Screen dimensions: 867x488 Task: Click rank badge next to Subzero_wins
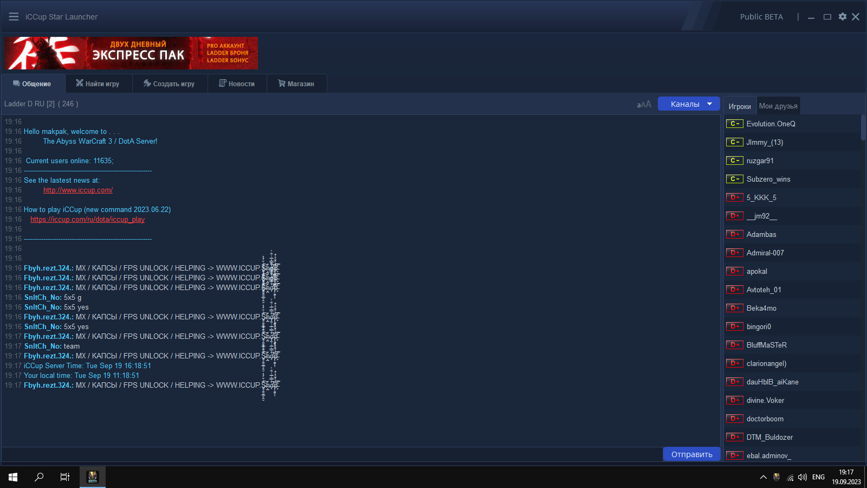[x=734, y=179]
